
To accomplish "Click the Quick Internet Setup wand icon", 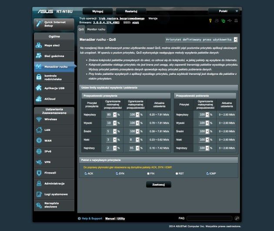I will point(39,23).
